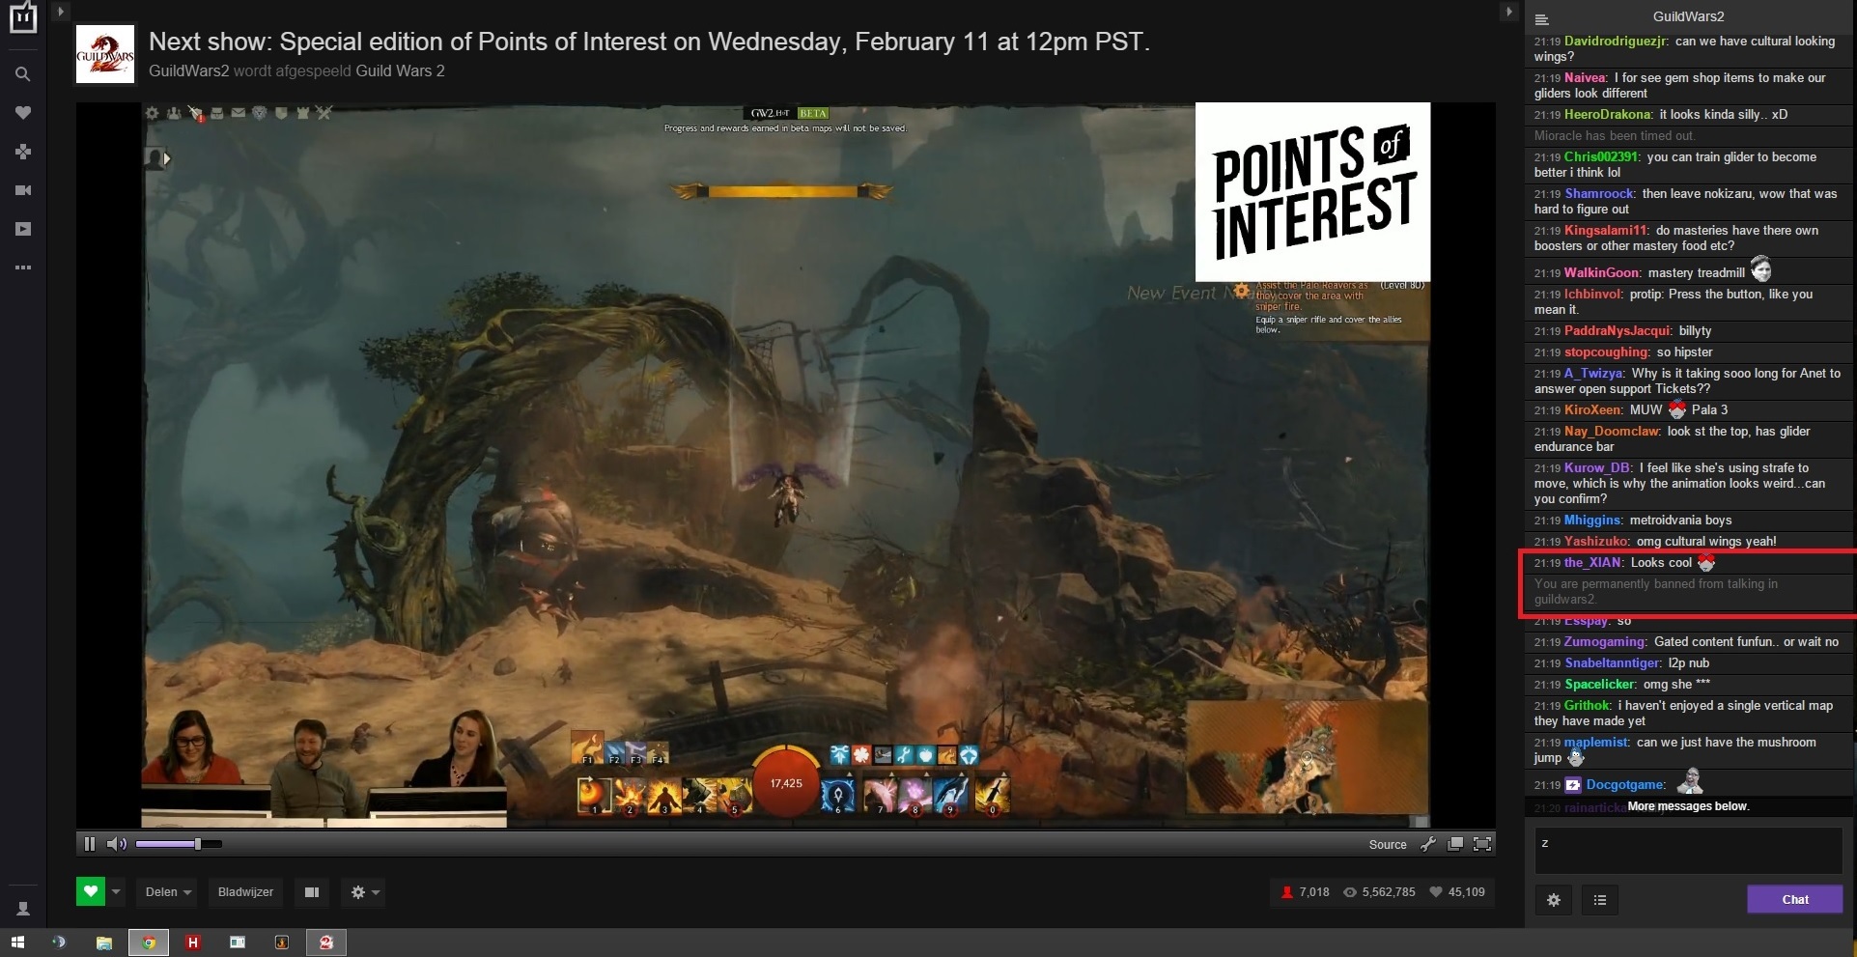
Task: Click PaddraNysJacqui's username
Action: tap(1617, 331)
